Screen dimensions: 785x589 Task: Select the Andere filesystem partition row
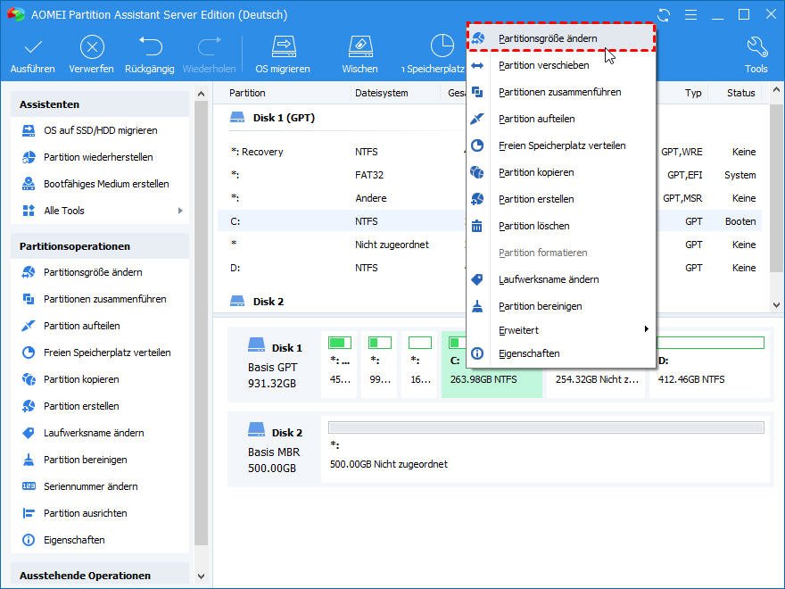(x=490, y=198)
